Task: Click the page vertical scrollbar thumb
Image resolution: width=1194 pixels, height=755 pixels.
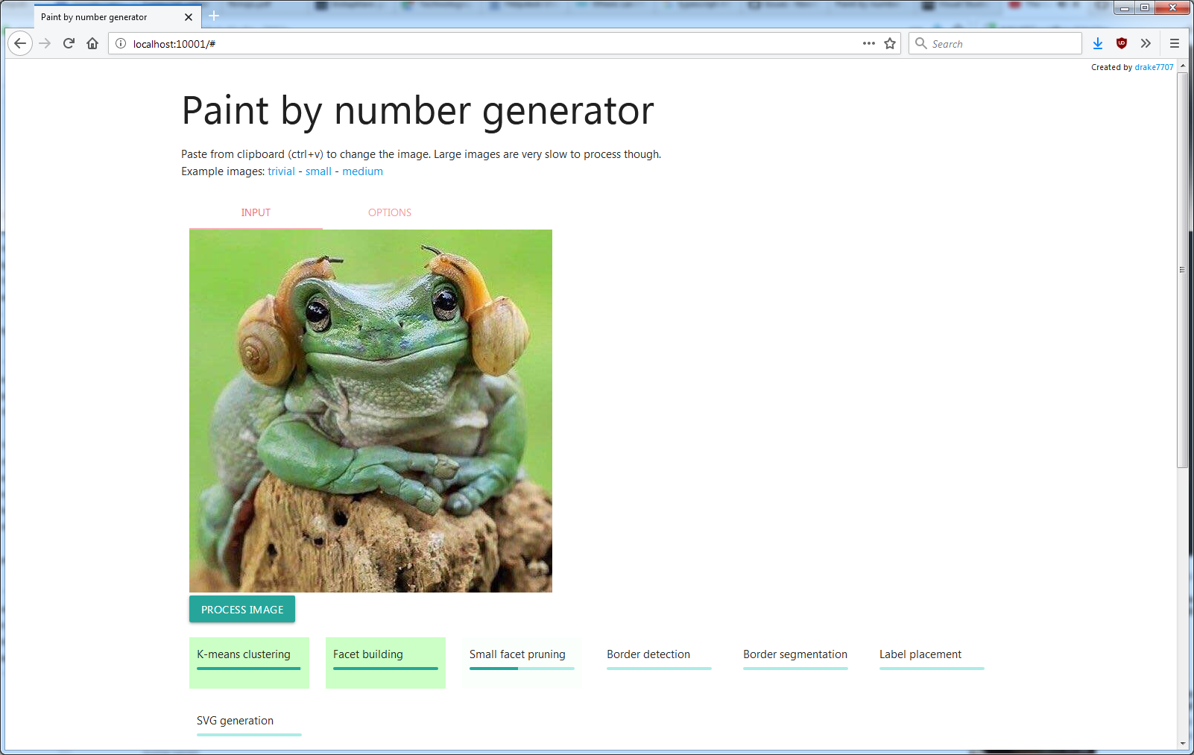Action: coord(1182,270)
